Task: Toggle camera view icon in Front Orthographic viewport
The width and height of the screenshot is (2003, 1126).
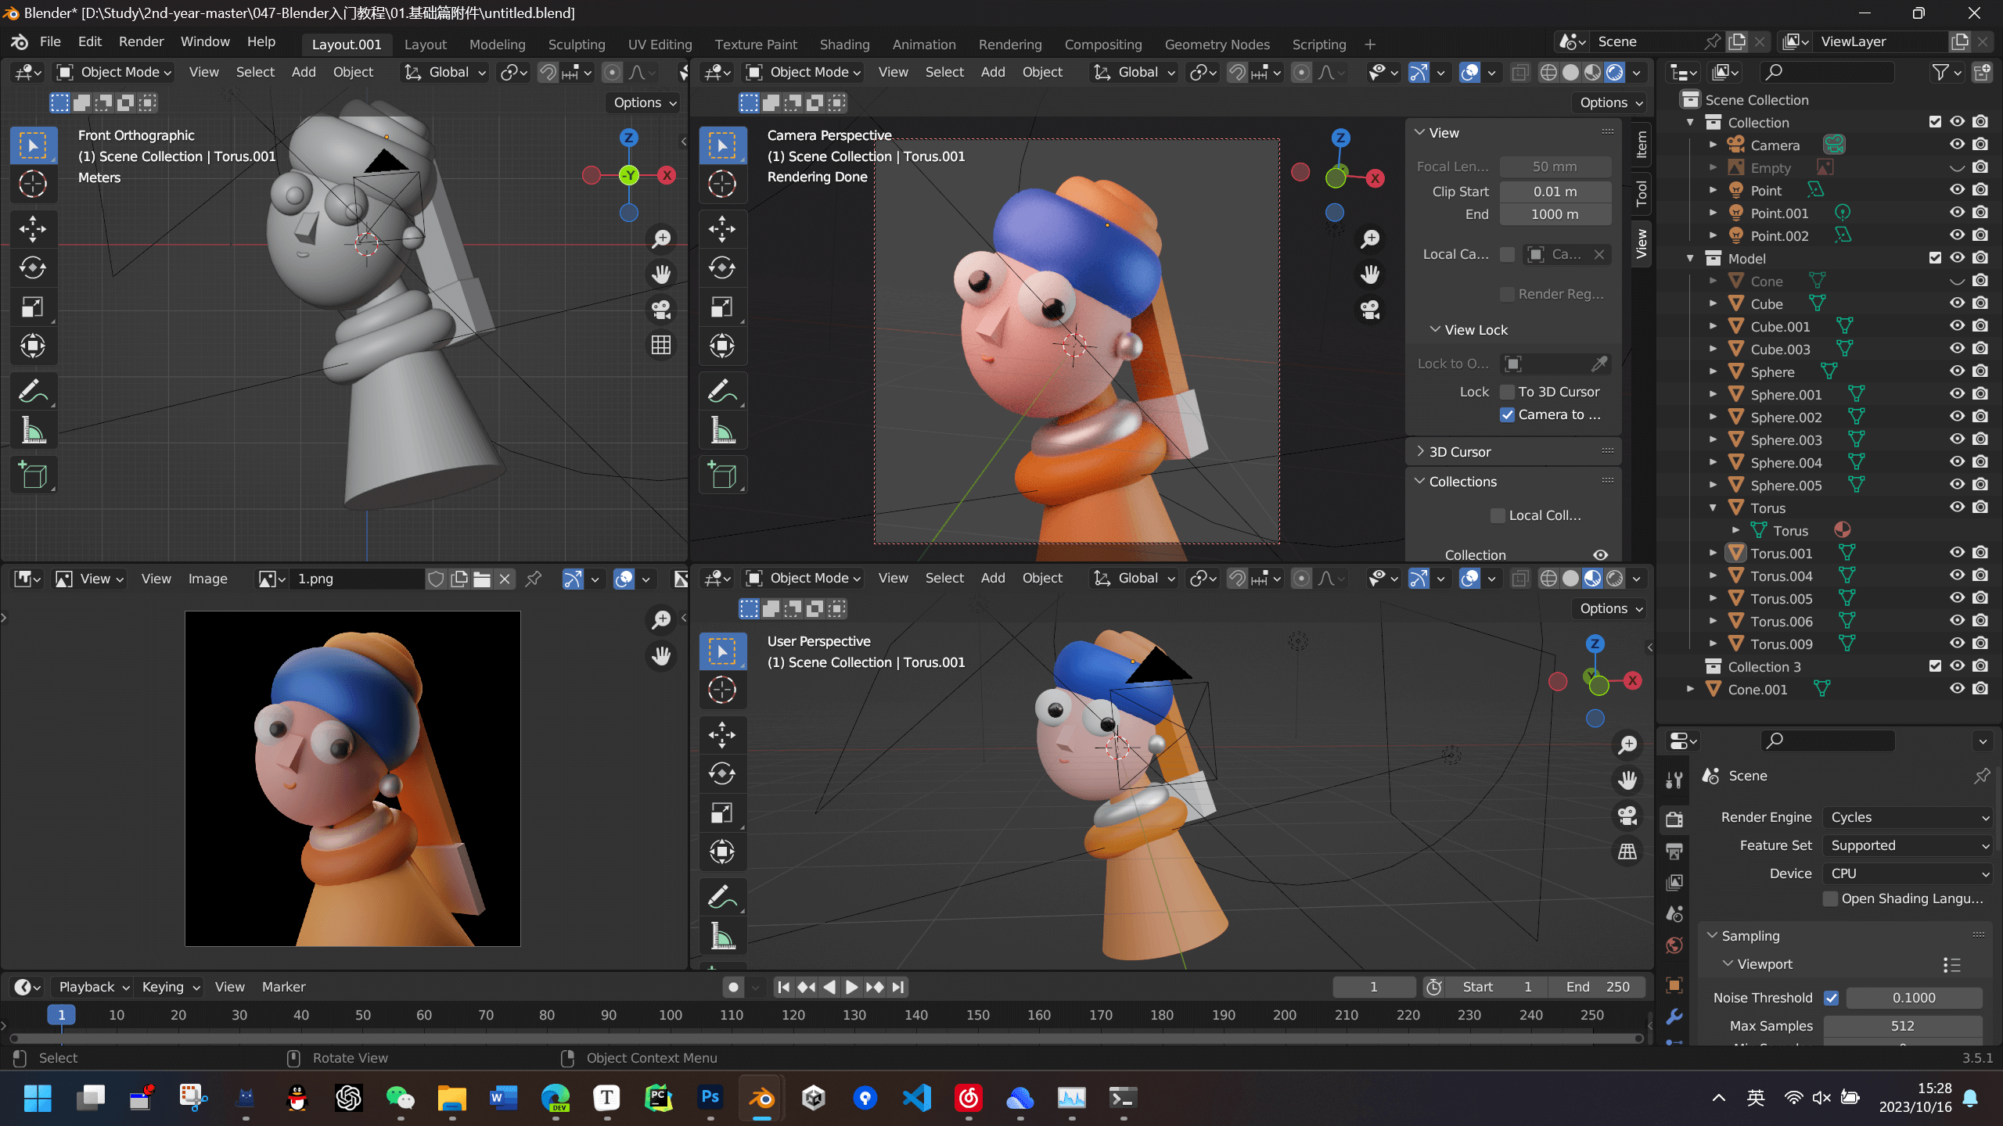Action: pos(661,310)
